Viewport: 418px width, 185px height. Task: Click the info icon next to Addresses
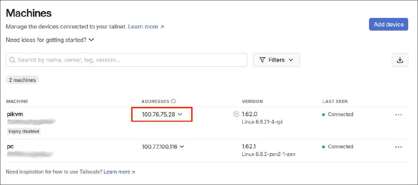coord(173,101)
